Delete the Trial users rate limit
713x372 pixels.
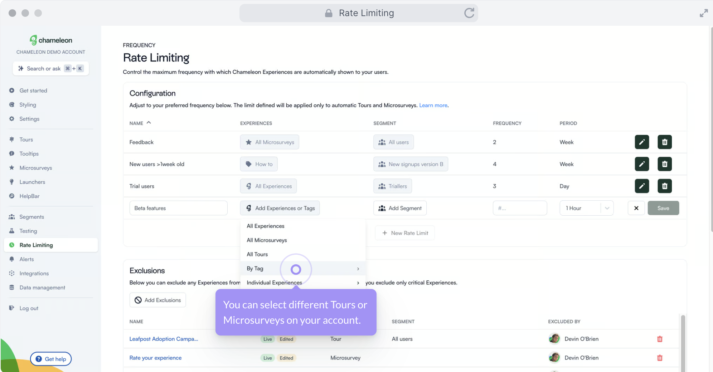click(665, 186)
